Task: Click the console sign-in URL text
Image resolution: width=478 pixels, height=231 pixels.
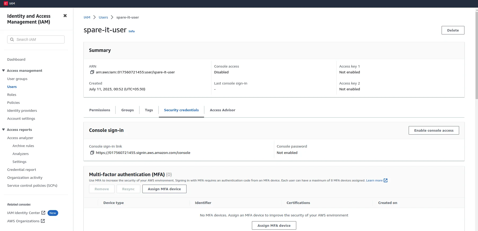Action: [143, 153]
